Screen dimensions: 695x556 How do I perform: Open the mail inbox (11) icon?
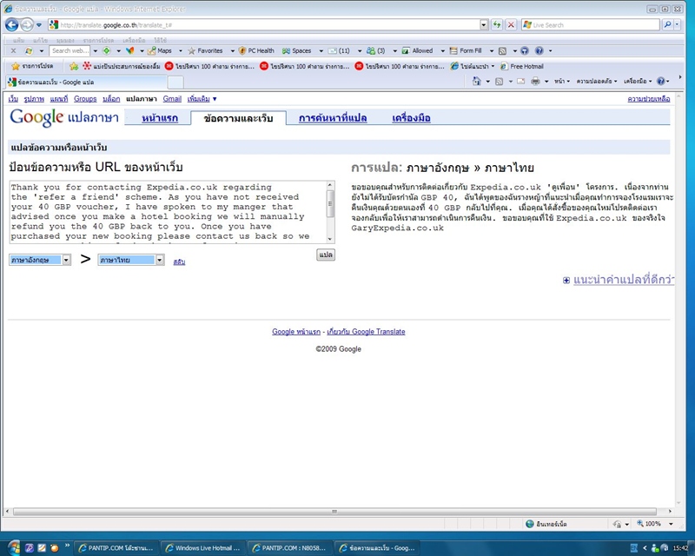(x=339, y=51)
